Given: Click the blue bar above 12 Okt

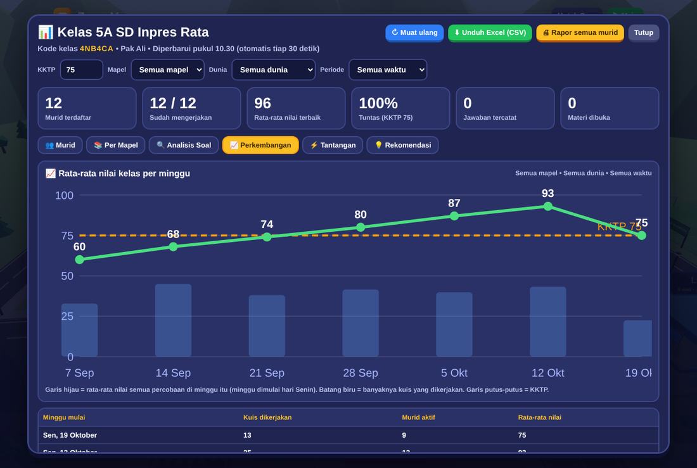Looking at the screenshot, I should click(x=548, y=322).
